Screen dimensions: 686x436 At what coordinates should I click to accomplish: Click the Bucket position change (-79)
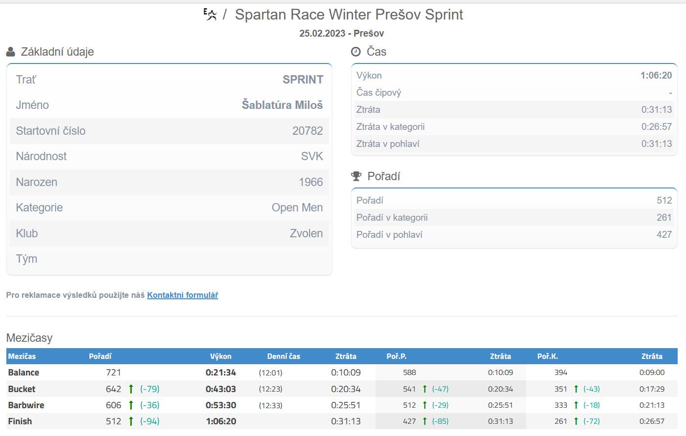(x=150, y=389)
